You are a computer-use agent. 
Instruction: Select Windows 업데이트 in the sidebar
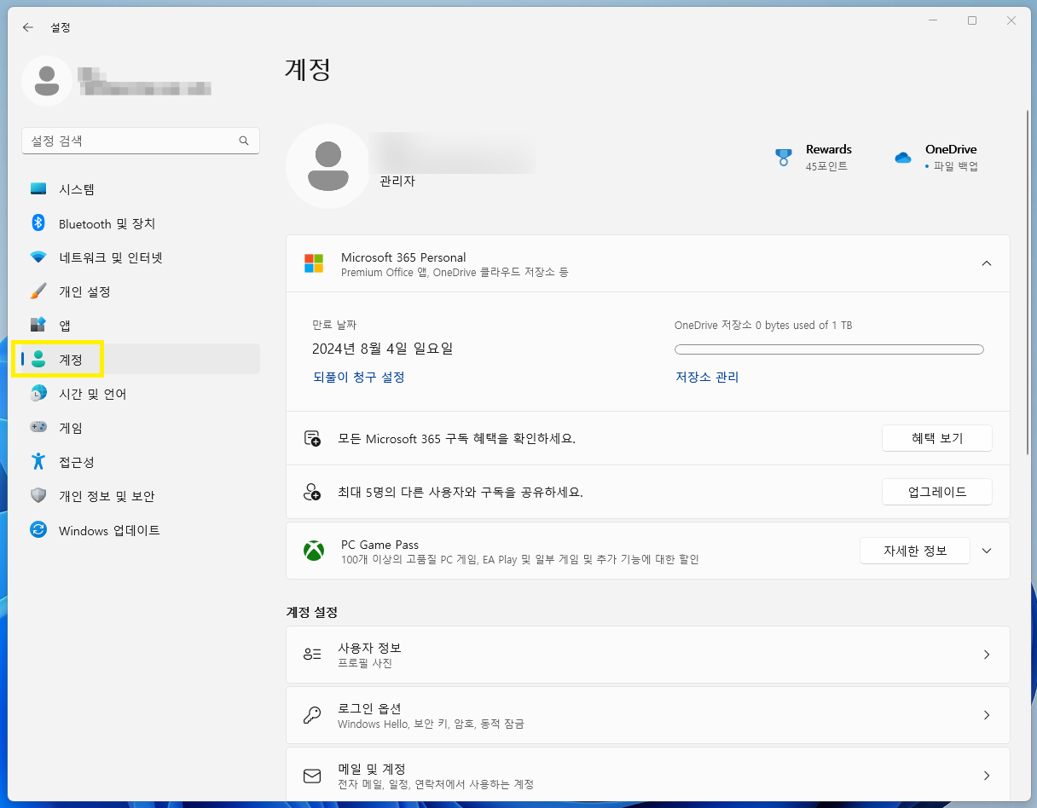pyautogui.click(x=141, y=530)
